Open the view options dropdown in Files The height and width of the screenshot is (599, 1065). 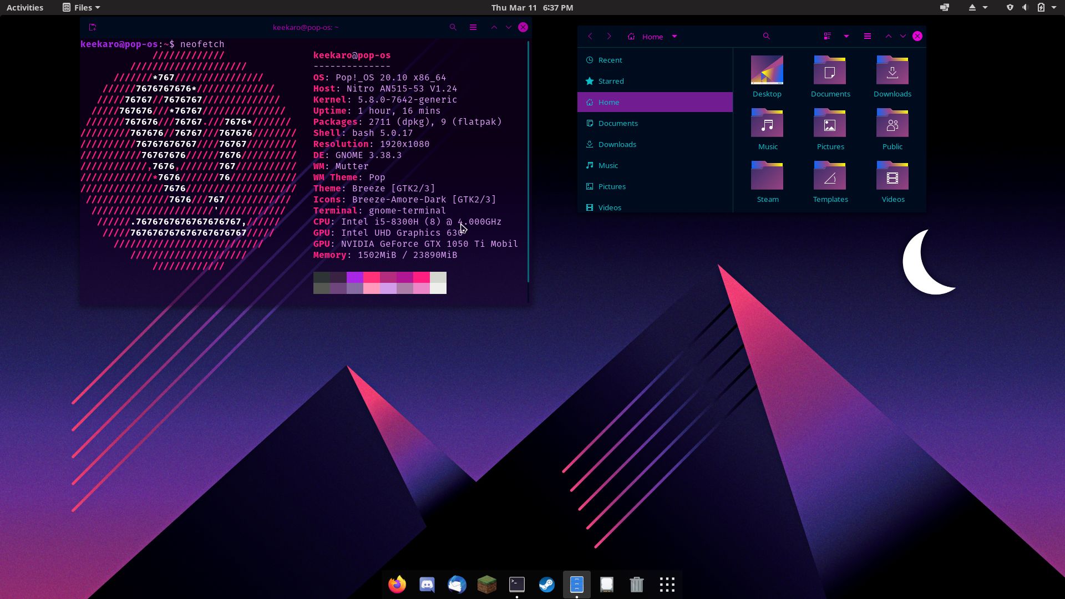(846, 36)
